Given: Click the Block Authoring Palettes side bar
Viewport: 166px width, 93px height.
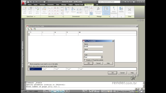Looking at the screenshot, I should pos(23,54).
